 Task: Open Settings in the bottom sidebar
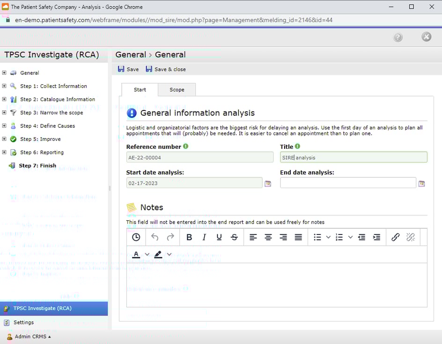pos(23,322)
